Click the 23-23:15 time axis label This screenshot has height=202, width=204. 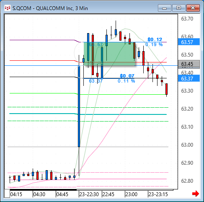click(x=158, y=194)
